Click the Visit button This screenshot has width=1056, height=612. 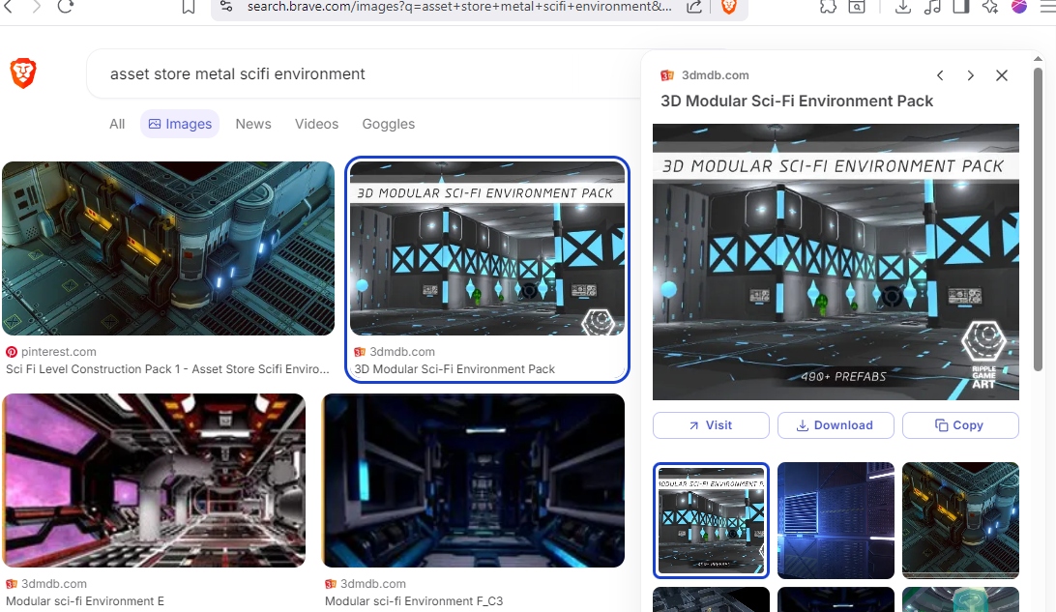pos(711,425)
